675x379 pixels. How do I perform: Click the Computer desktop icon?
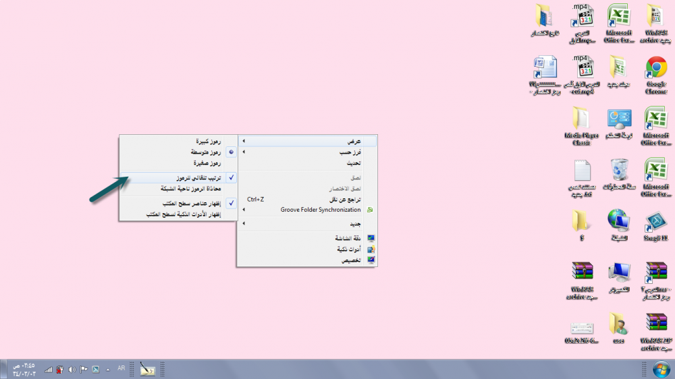coord(619,273)
